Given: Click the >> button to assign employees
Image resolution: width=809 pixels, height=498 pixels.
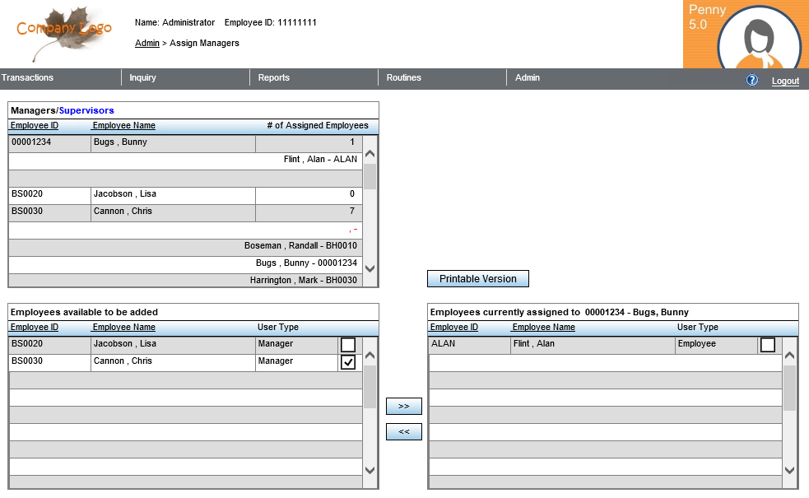Looking at the screenshot, I should click(x=403, y=406).
